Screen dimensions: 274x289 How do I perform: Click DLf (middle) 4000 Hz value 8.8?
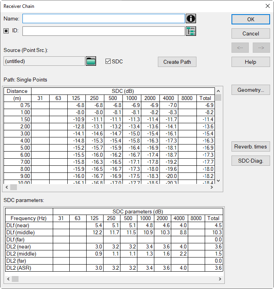[179, 233]
